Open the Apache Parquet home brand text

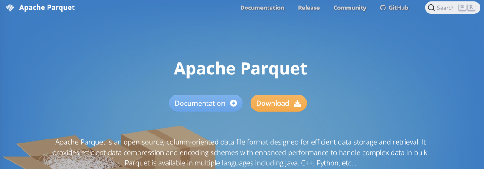47,8
